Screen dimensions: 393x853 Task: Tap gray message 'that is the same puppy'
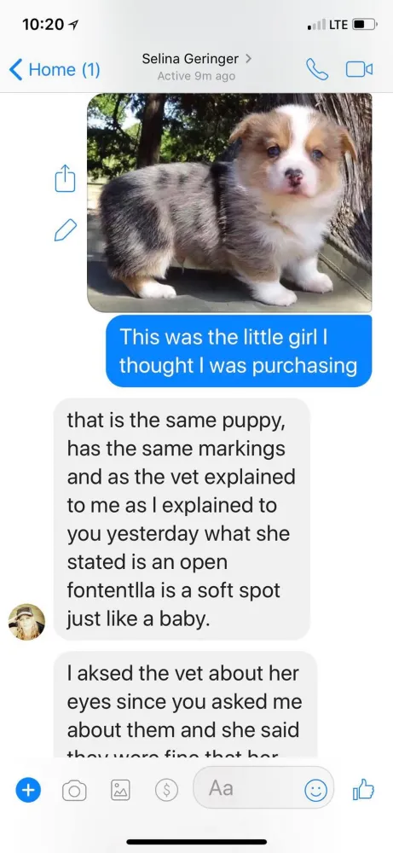(182, 519)
